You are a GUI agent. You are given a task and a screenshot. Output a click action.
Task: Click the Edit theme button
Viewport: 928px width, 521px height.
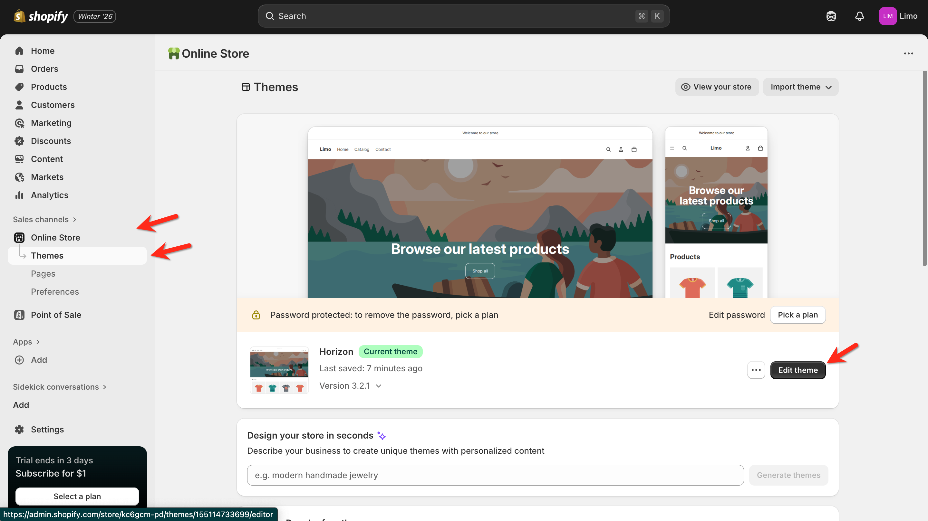(797, 370)
